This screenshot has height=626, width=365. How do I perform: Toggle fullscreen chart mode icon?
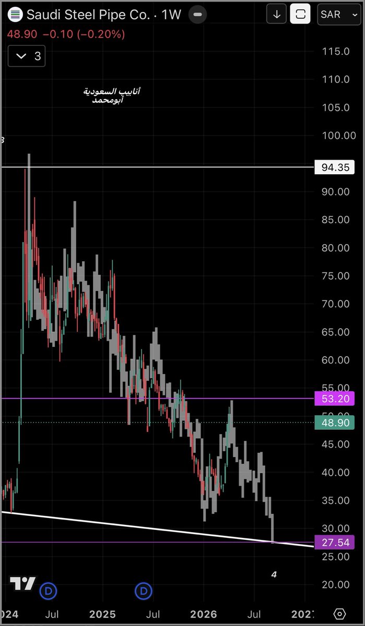coord(300,15)
